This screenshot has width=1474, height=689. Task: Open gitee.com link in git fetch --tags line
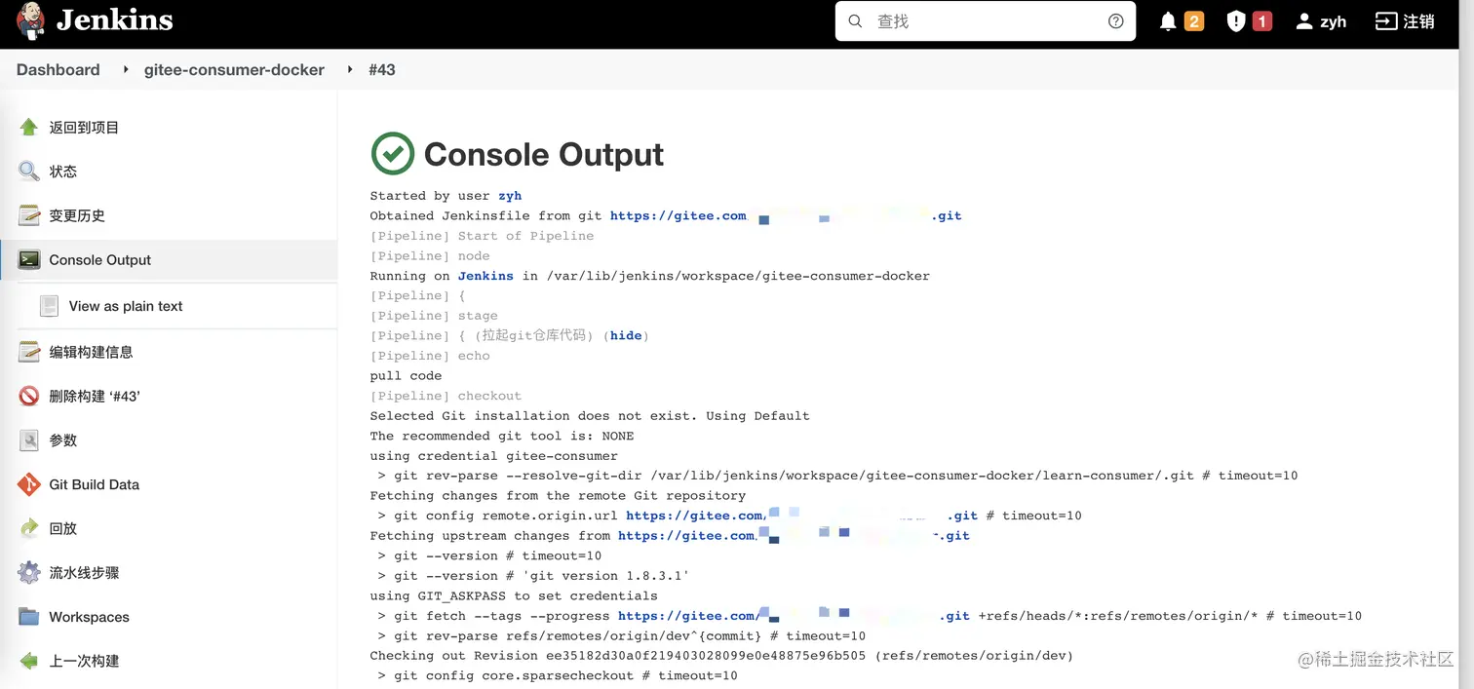click(x=794, y=616)
